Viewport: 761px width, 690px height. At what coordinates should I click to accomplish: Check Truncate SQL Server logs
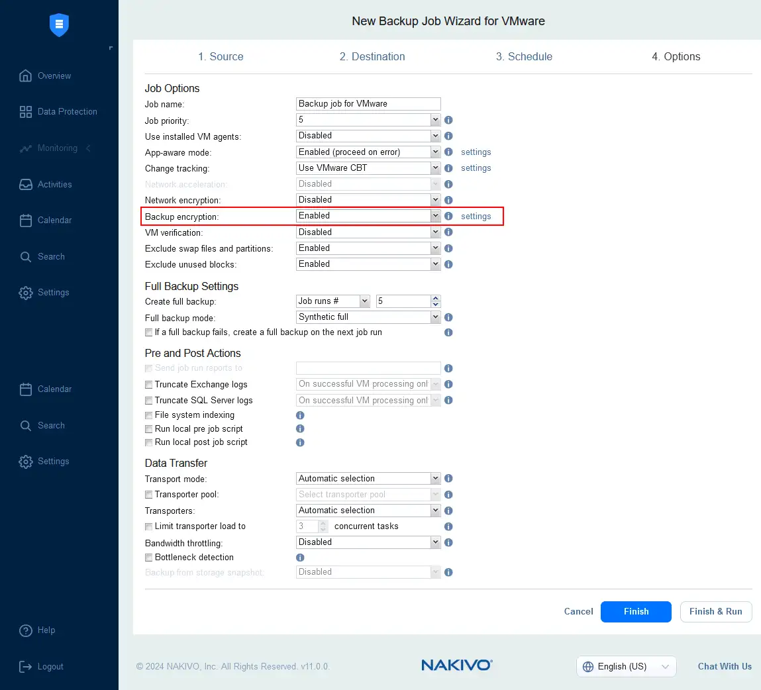click(x=148, y=401)
